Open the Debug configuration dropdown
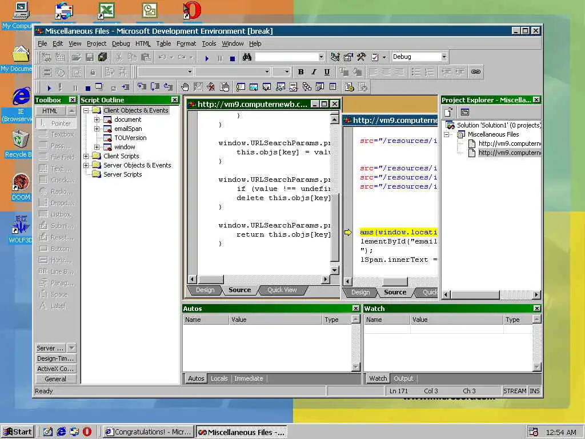The height and width of the screenshot is (439, 585). click(444, 57)
